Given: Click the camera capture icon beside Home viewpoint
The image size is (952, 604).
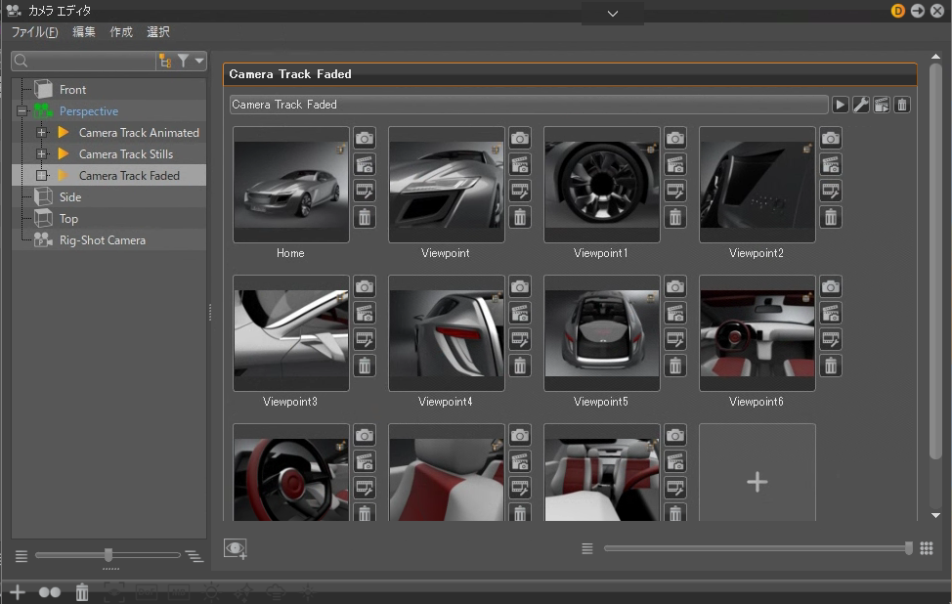Looking at the screenshot, I should (364, 139).
